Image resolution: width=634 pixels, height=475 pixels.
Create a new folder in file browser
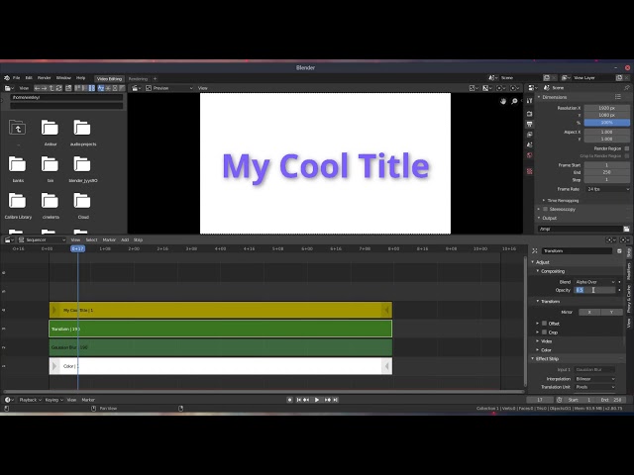click(68, 88)
